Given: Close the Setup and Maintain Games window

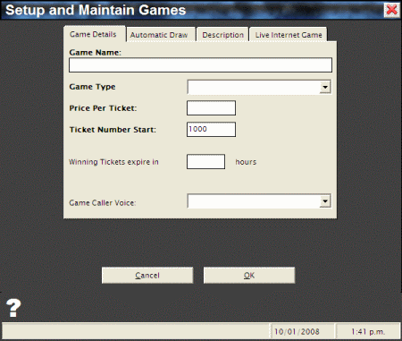Looking at the screenshot, I should click(x=391, y=10).
